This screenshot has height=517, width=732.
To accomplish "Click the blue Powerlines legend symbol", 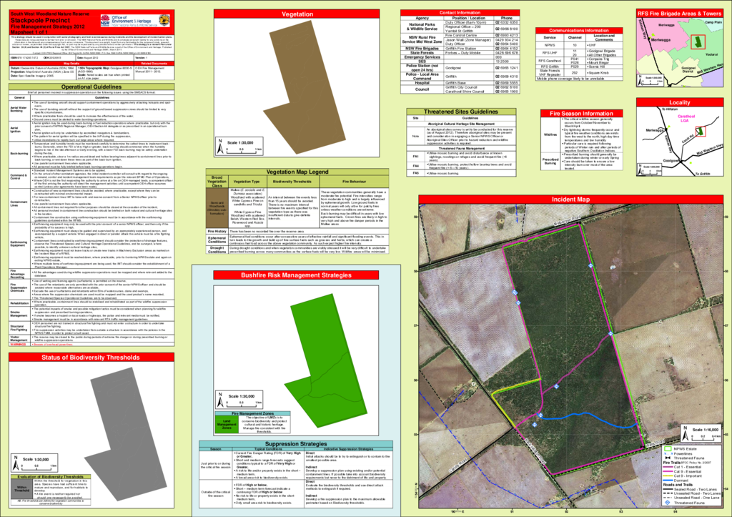I will [x=667, y=453].
